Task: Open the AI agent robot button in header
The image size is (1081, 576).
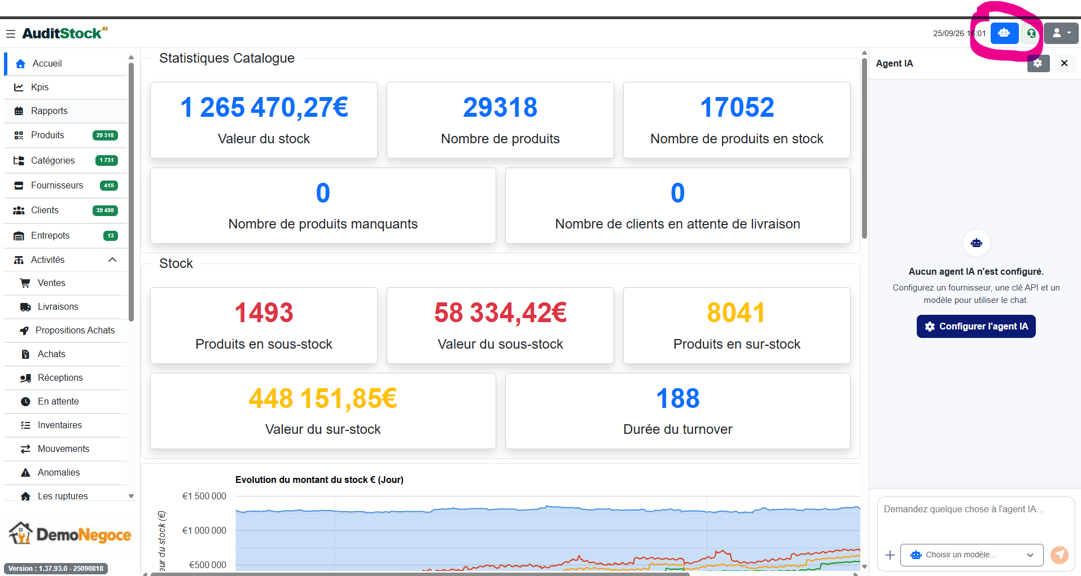Action: 1004,33
